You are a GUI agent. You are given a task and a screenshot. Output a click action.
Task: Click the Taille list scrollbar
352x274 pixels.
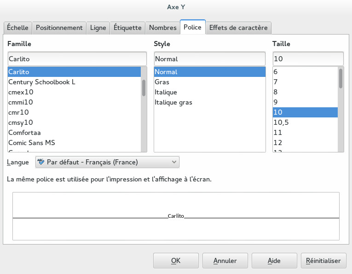click(x=341, y=78)
